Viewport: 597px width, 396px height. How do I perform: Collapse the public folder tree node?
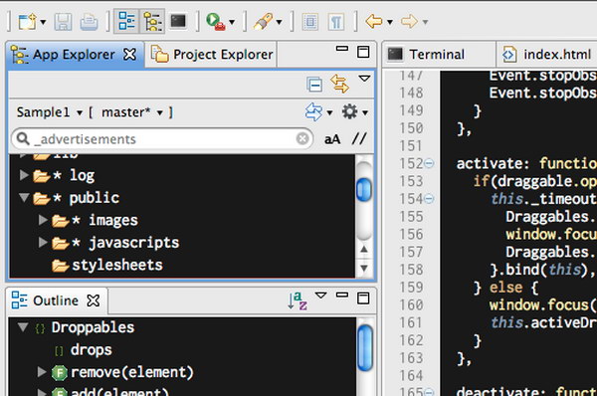tap(24, 197)
